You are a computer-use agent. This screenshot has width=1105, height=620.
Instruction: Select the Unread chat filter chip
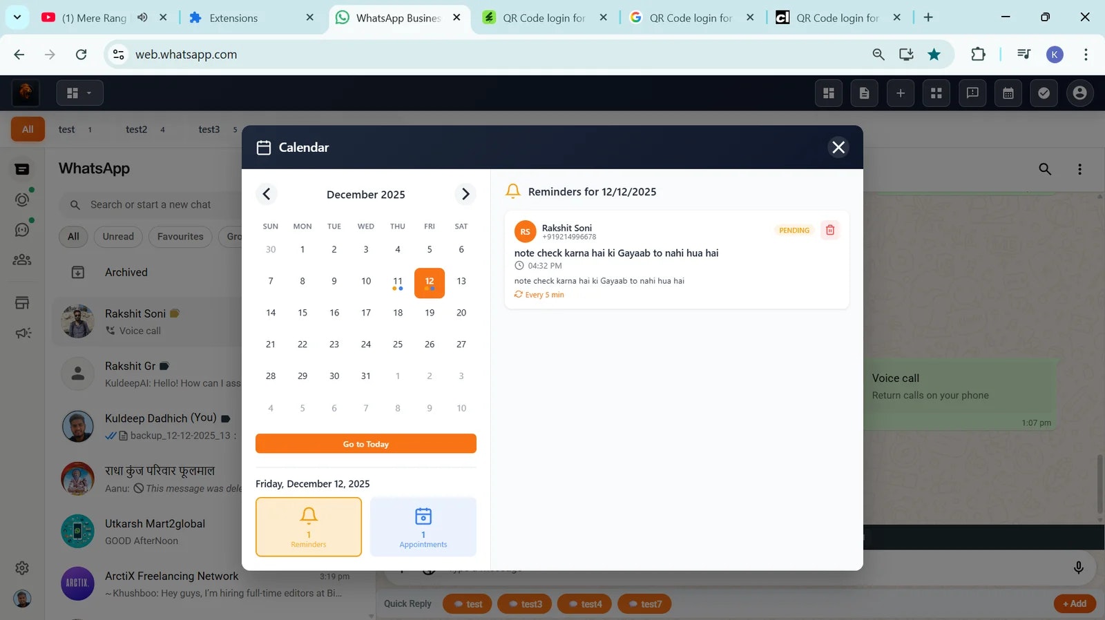point(118,236)
